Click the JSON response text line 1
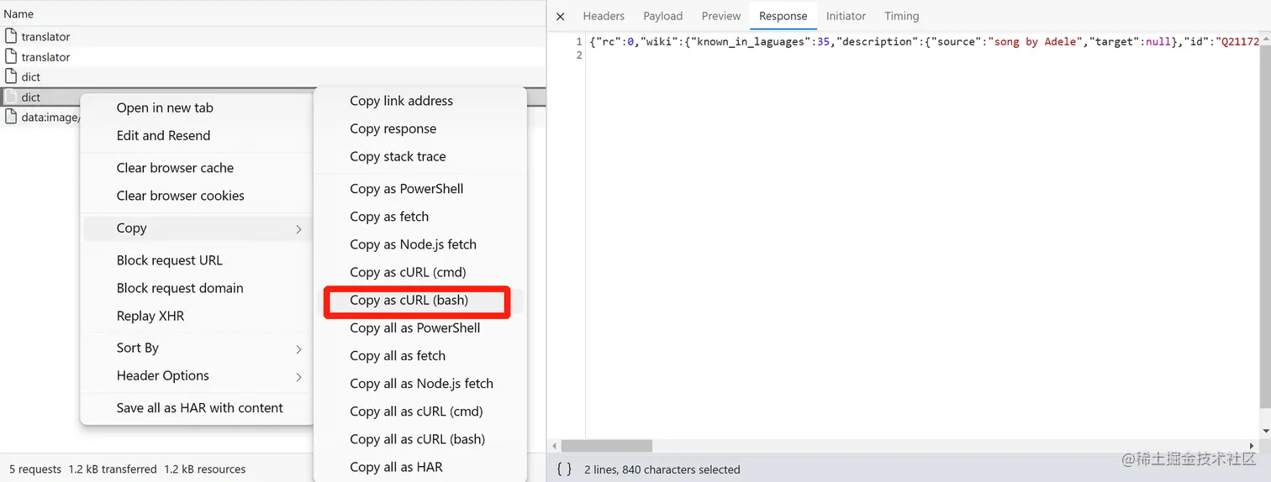 coord(925,41)
